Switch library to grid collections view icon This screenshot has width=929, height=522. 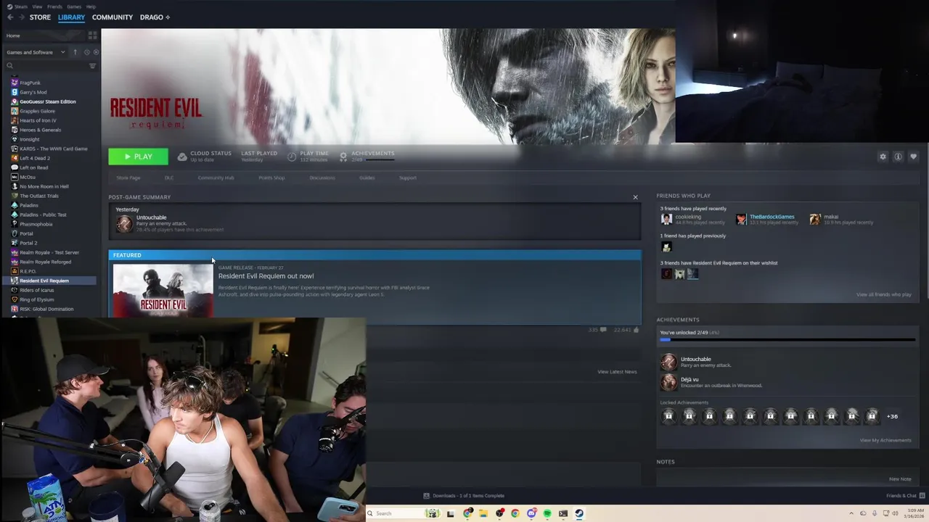coord(92,36)
